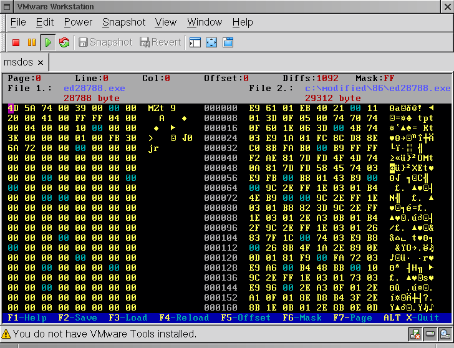454x348 pixels.
Task: Click the VMware Tools not installed message
Action: (105, 334)
